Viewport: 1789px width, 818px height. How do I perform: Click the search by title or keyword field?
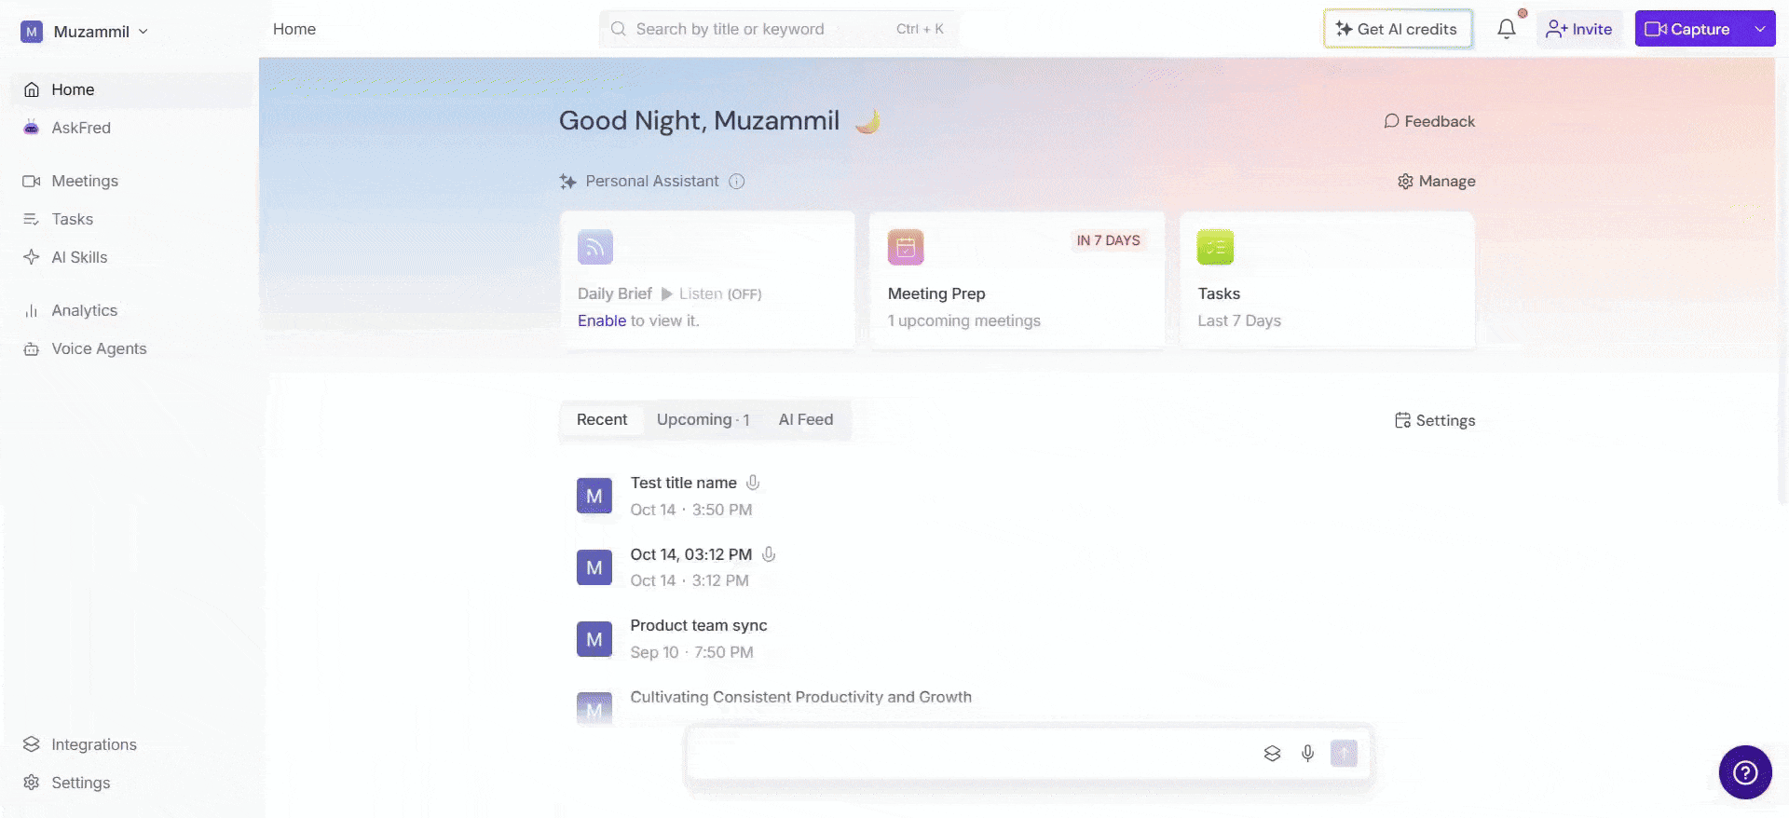point(779,29)
